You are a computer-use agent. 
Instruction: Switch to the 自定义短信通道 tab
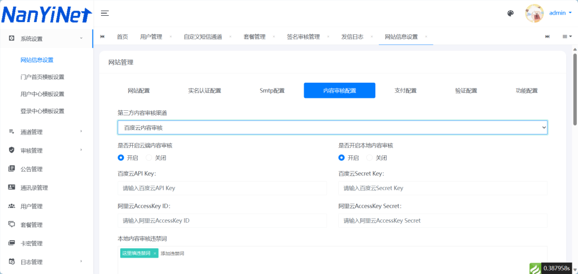[203, 37]
